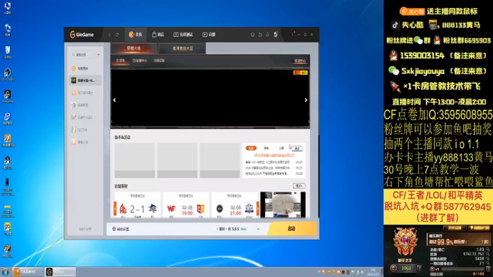Image resolution: width=493 pixels, height=277 pixels.
Task: Show previous banner slide
Action: tap(115, 100)
